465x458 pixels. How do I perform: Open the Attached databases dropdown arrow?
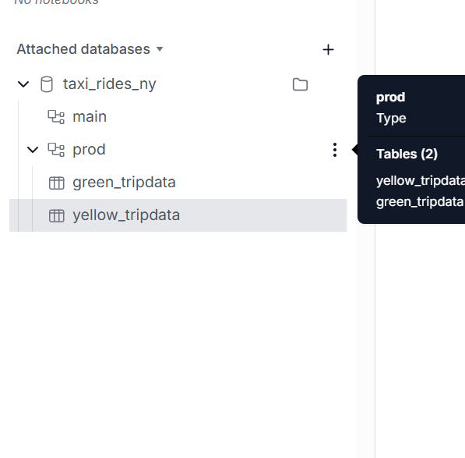(x=160, y=49)
